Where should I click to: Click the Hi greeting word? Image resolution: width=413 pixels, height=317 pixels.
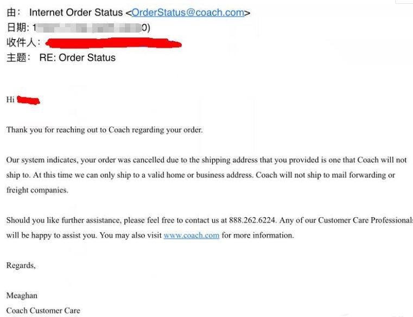(x=10, y=100)
